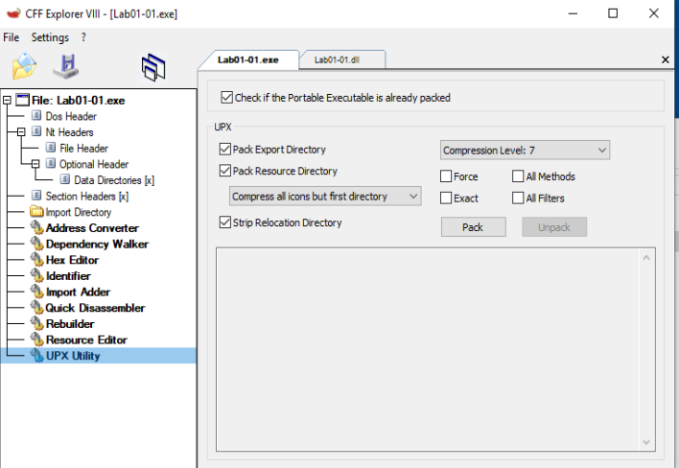
Task: Switch to the Lab01-01.dll tab
Action: pos(342,59)
